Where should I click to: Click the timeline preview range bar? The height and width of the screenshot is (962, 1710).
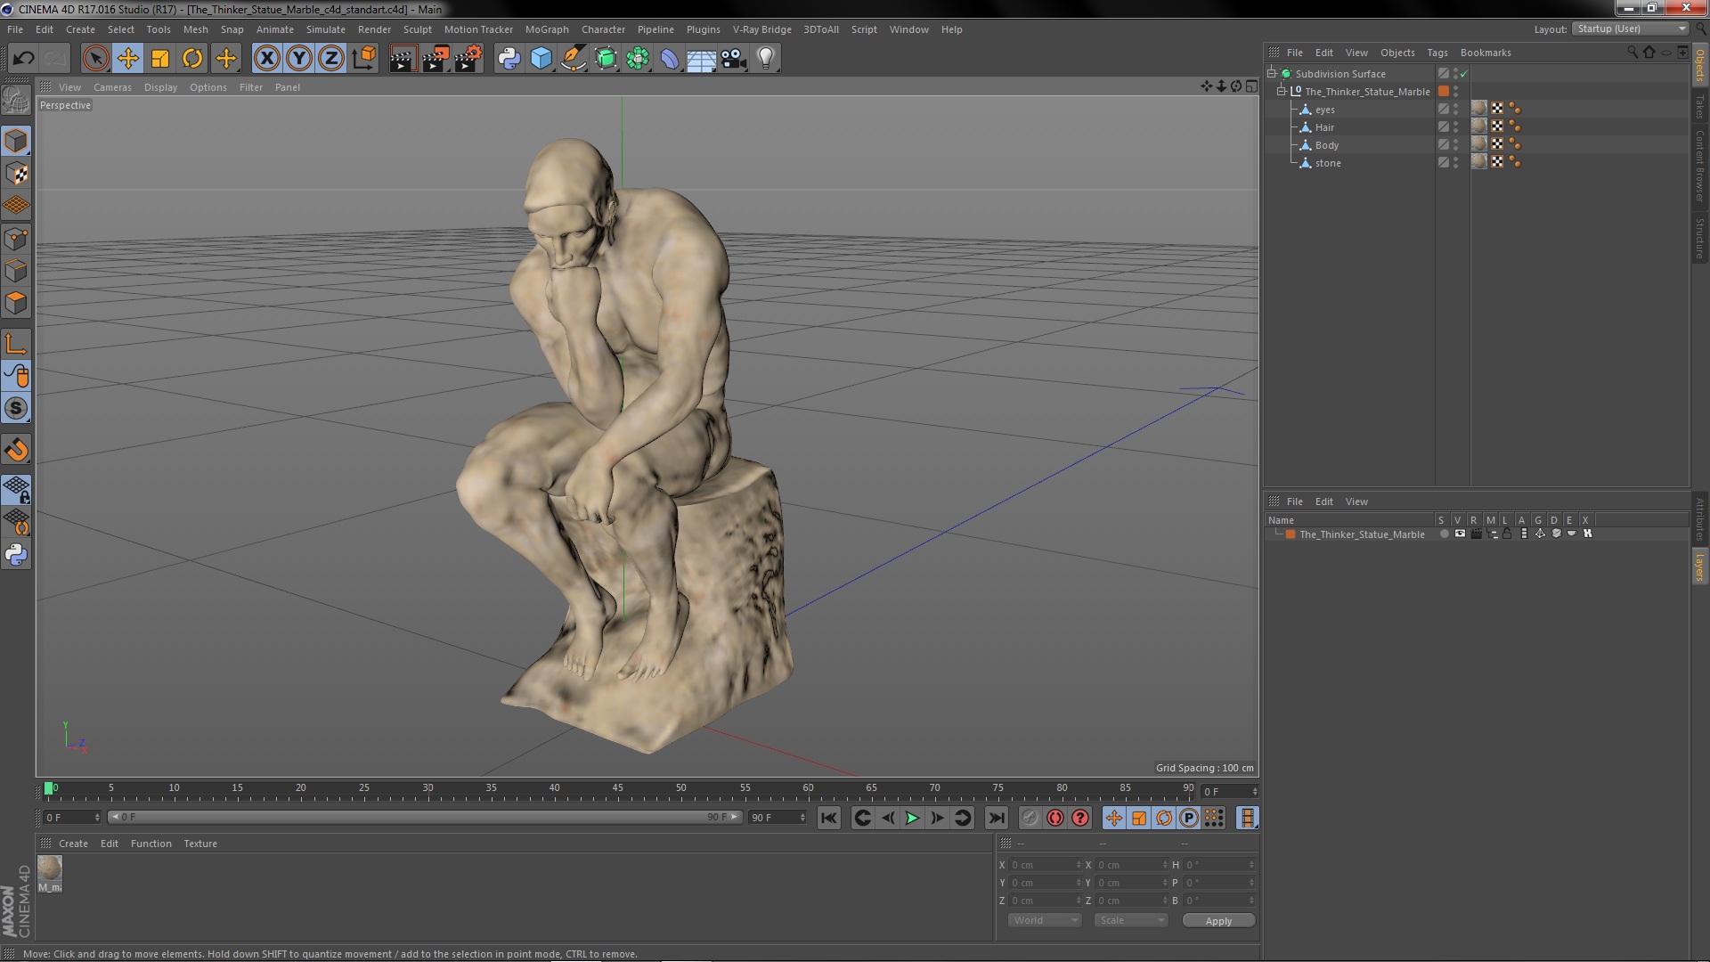pyautogui.click(x=425, y=817)
